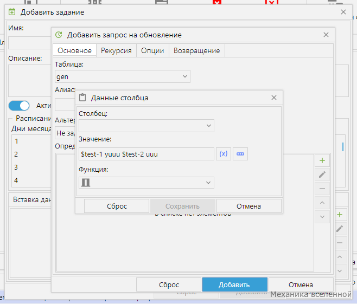Click the Значение input field
The width and height of the screenshot is (357, 304).
(146, 154)
